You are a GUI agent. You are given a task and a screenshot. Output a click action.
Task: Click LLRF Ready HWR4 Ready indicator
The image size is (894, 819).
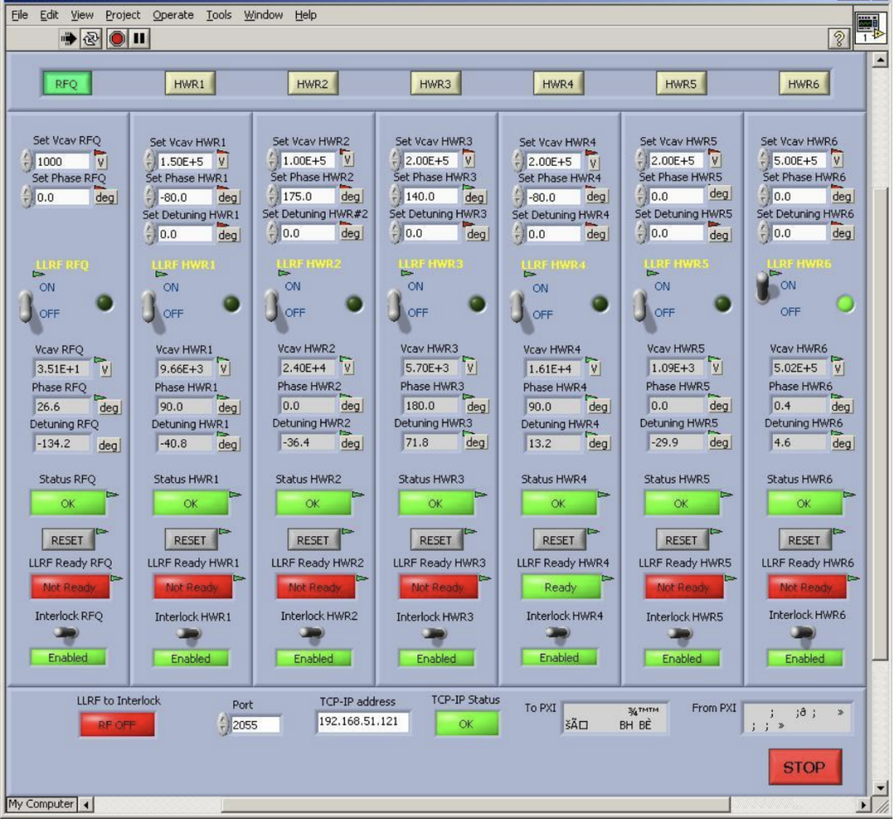click(560, 587)
